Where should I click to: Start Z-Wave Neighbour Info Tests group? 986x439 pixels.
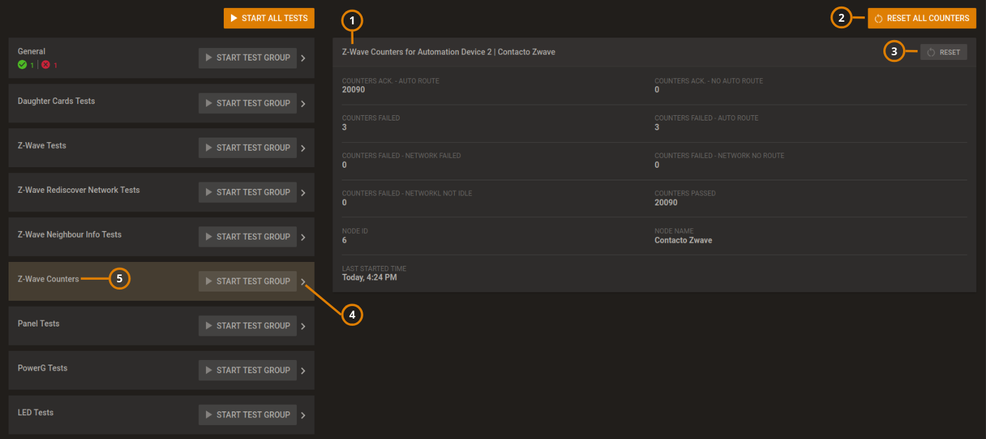247,237
